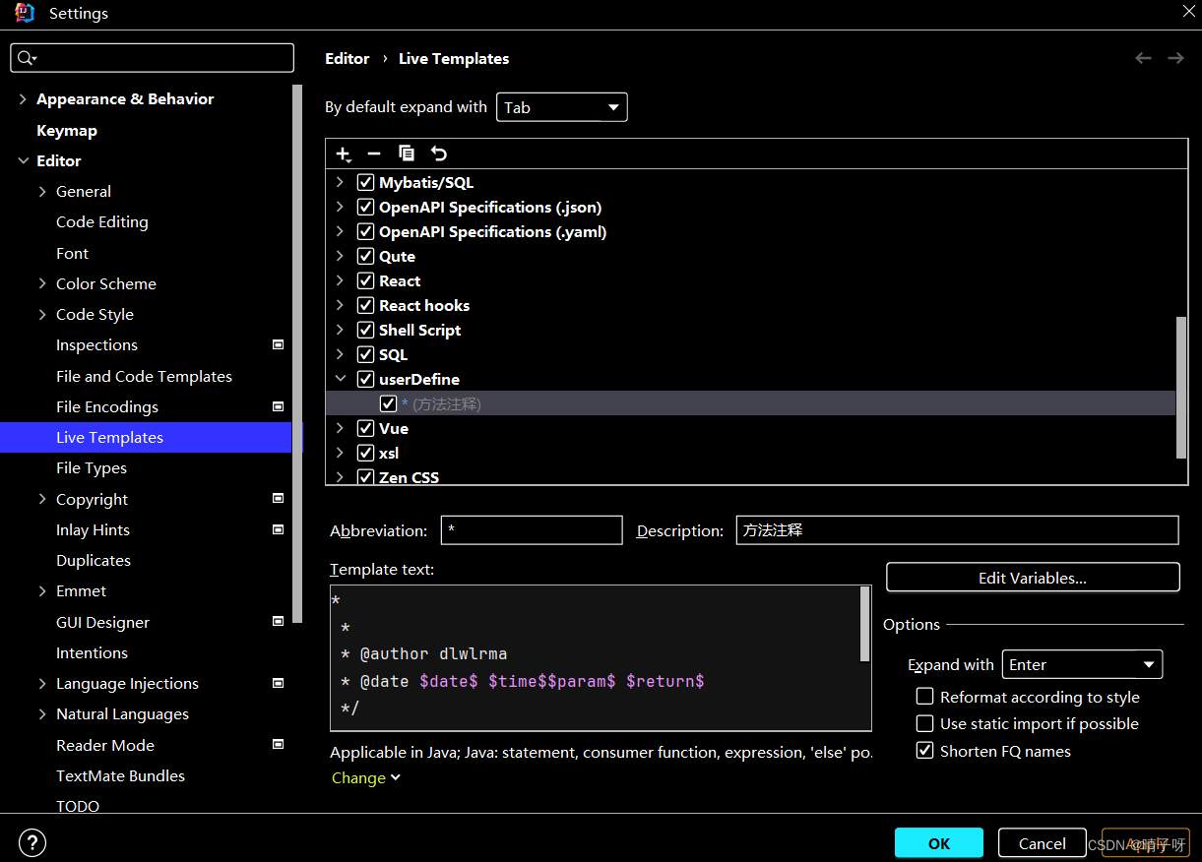Select File and Code Templates settings

coord(144,376)
